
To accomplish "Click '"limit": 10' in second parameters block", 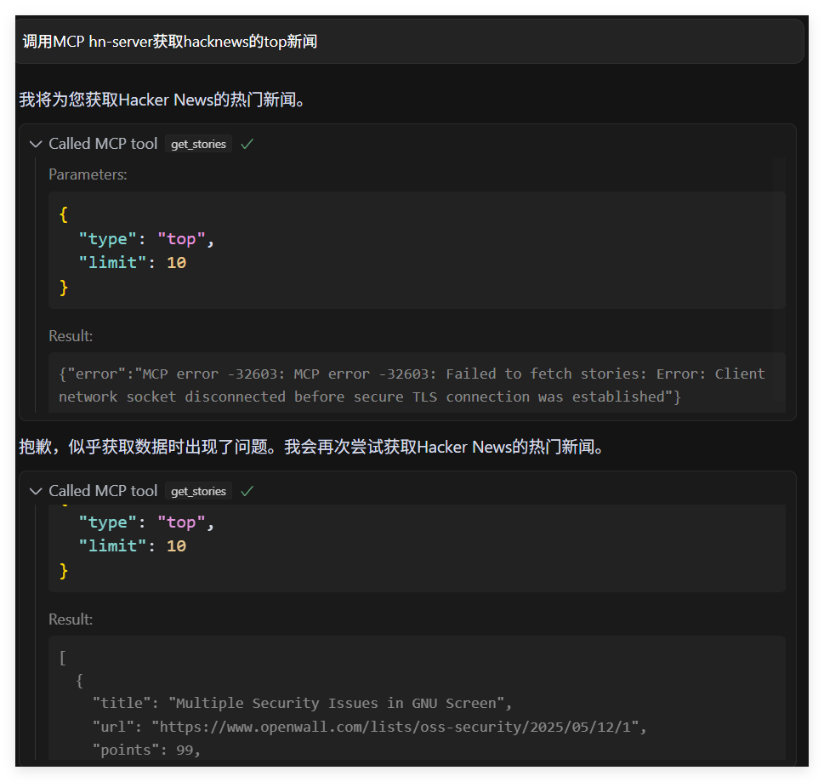I will 132,546.
